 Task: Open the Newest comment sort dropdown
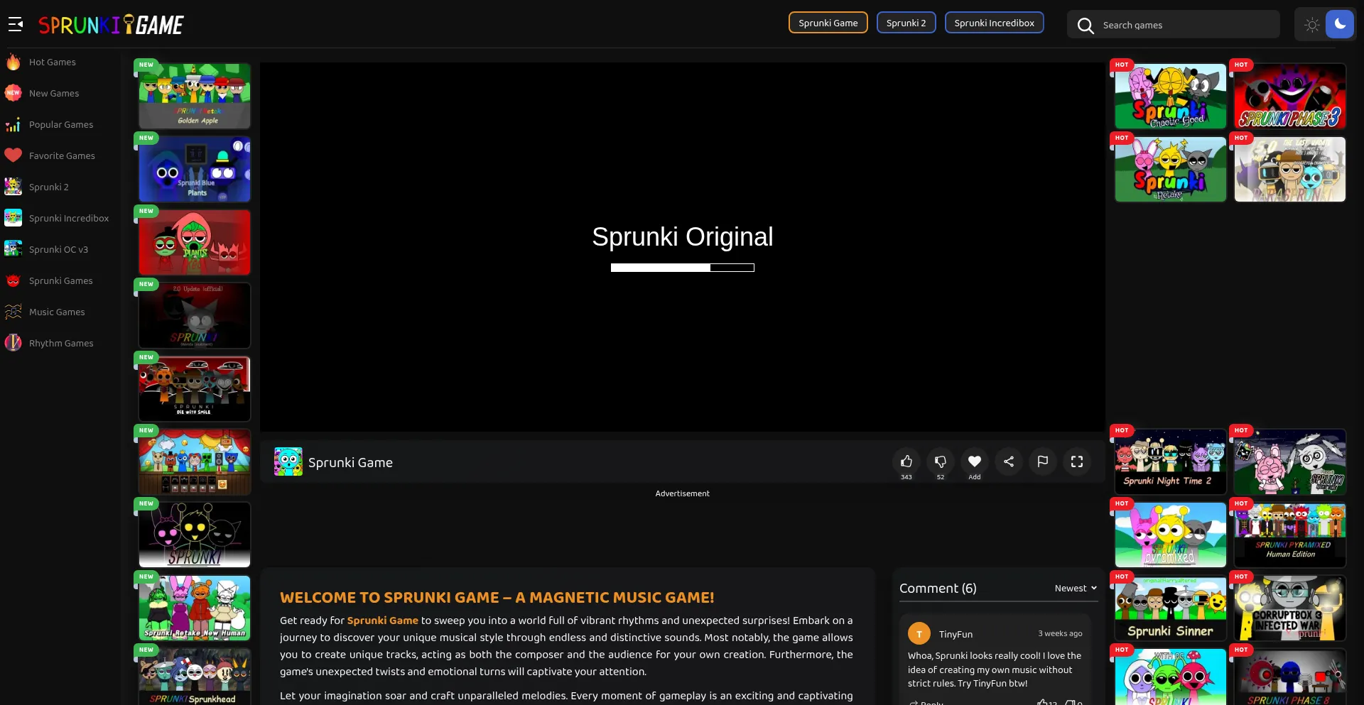[1075, 588]
